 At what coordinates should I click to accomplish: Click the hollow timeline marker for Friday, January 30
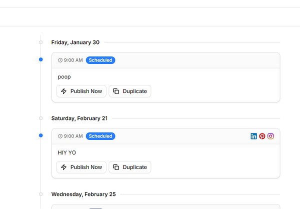(41, 42)
